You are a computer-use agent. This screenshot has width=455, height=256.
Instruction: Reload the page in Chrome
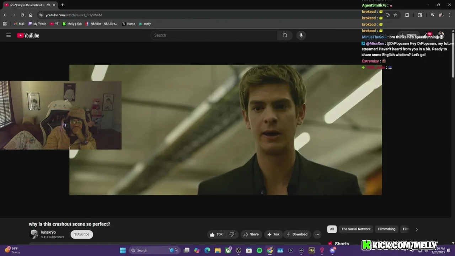(22, 15)
